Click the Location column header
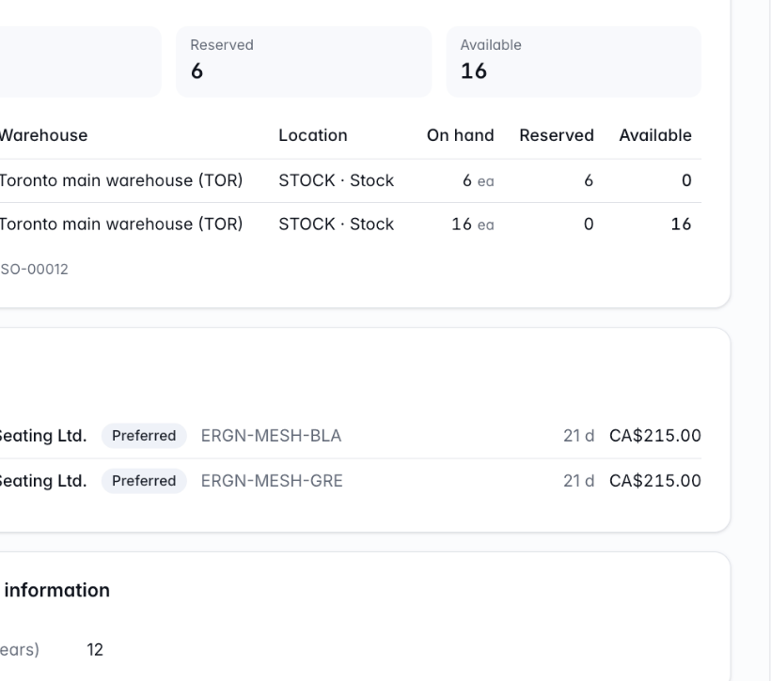 pos(313,135)
